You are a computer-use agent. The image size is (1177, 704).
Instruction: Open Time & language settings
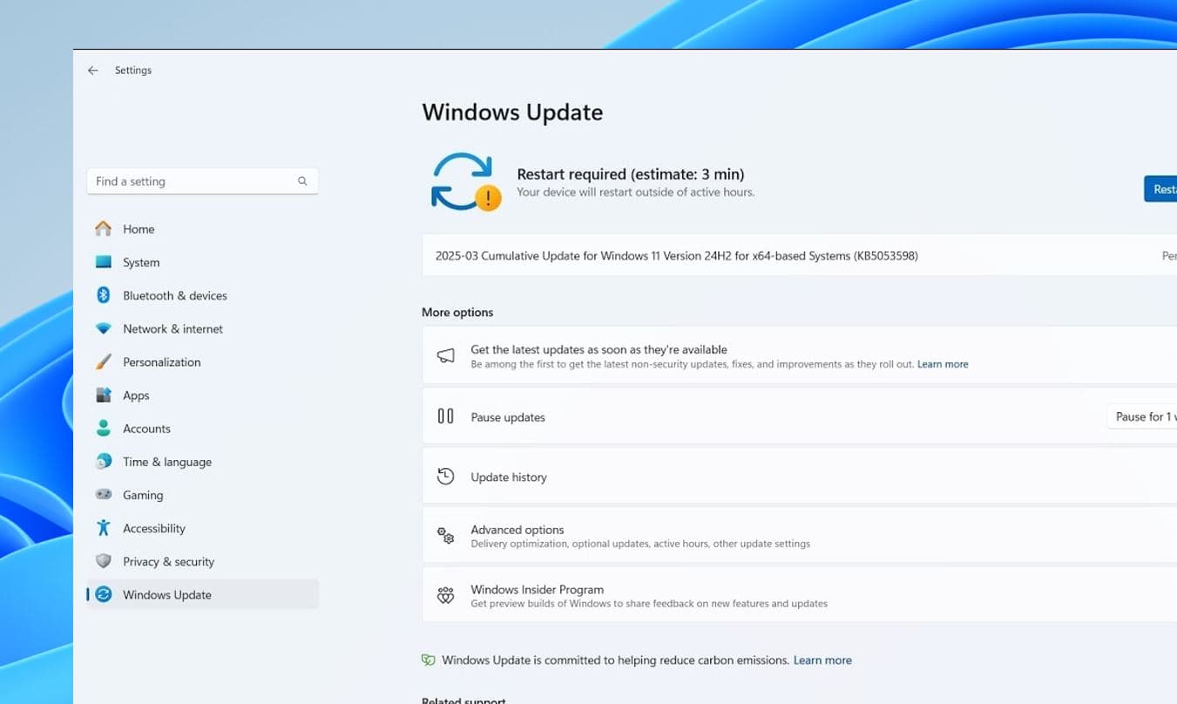pyautogui.click(x=202, y=462)
